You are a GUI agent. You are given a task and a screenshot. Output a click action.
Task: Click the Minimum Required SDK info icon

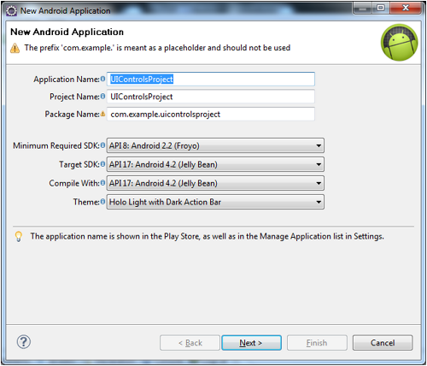[102, 145]
